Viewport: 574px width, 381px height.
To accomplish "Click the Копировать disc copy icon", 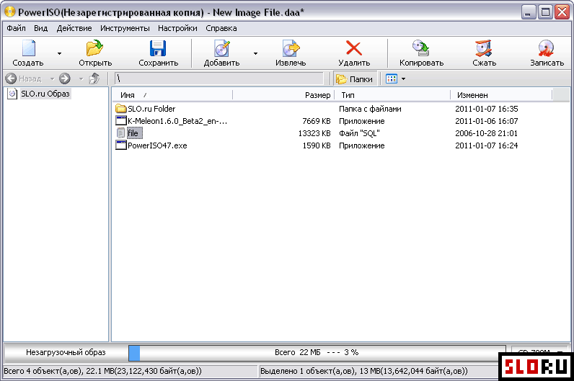I will point(421,49).
